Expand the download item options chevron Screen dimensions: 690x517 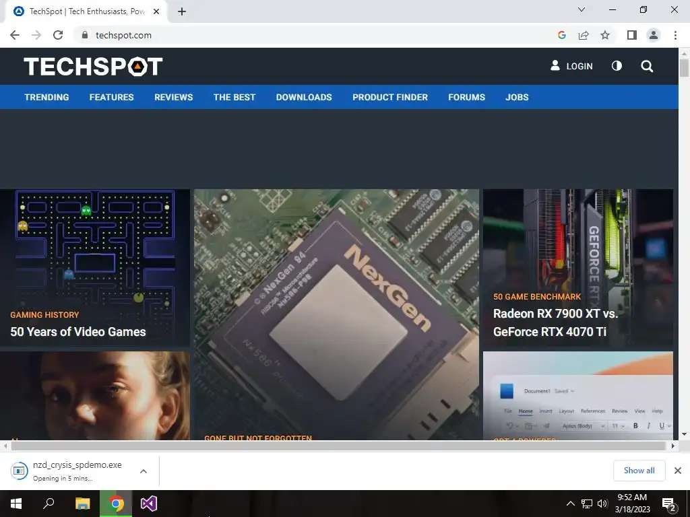[144, 471]
